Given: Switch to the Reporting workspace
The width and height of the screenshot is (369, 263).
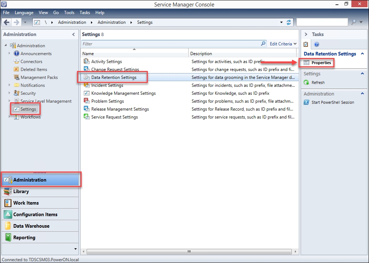Looking at the screenshot, I should [x=40, y=237].
